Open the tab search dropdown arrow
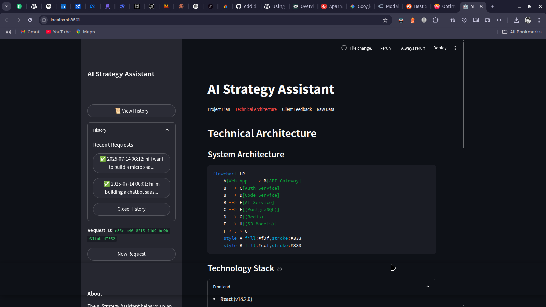The image size is (546, 307). click(6, 6)
